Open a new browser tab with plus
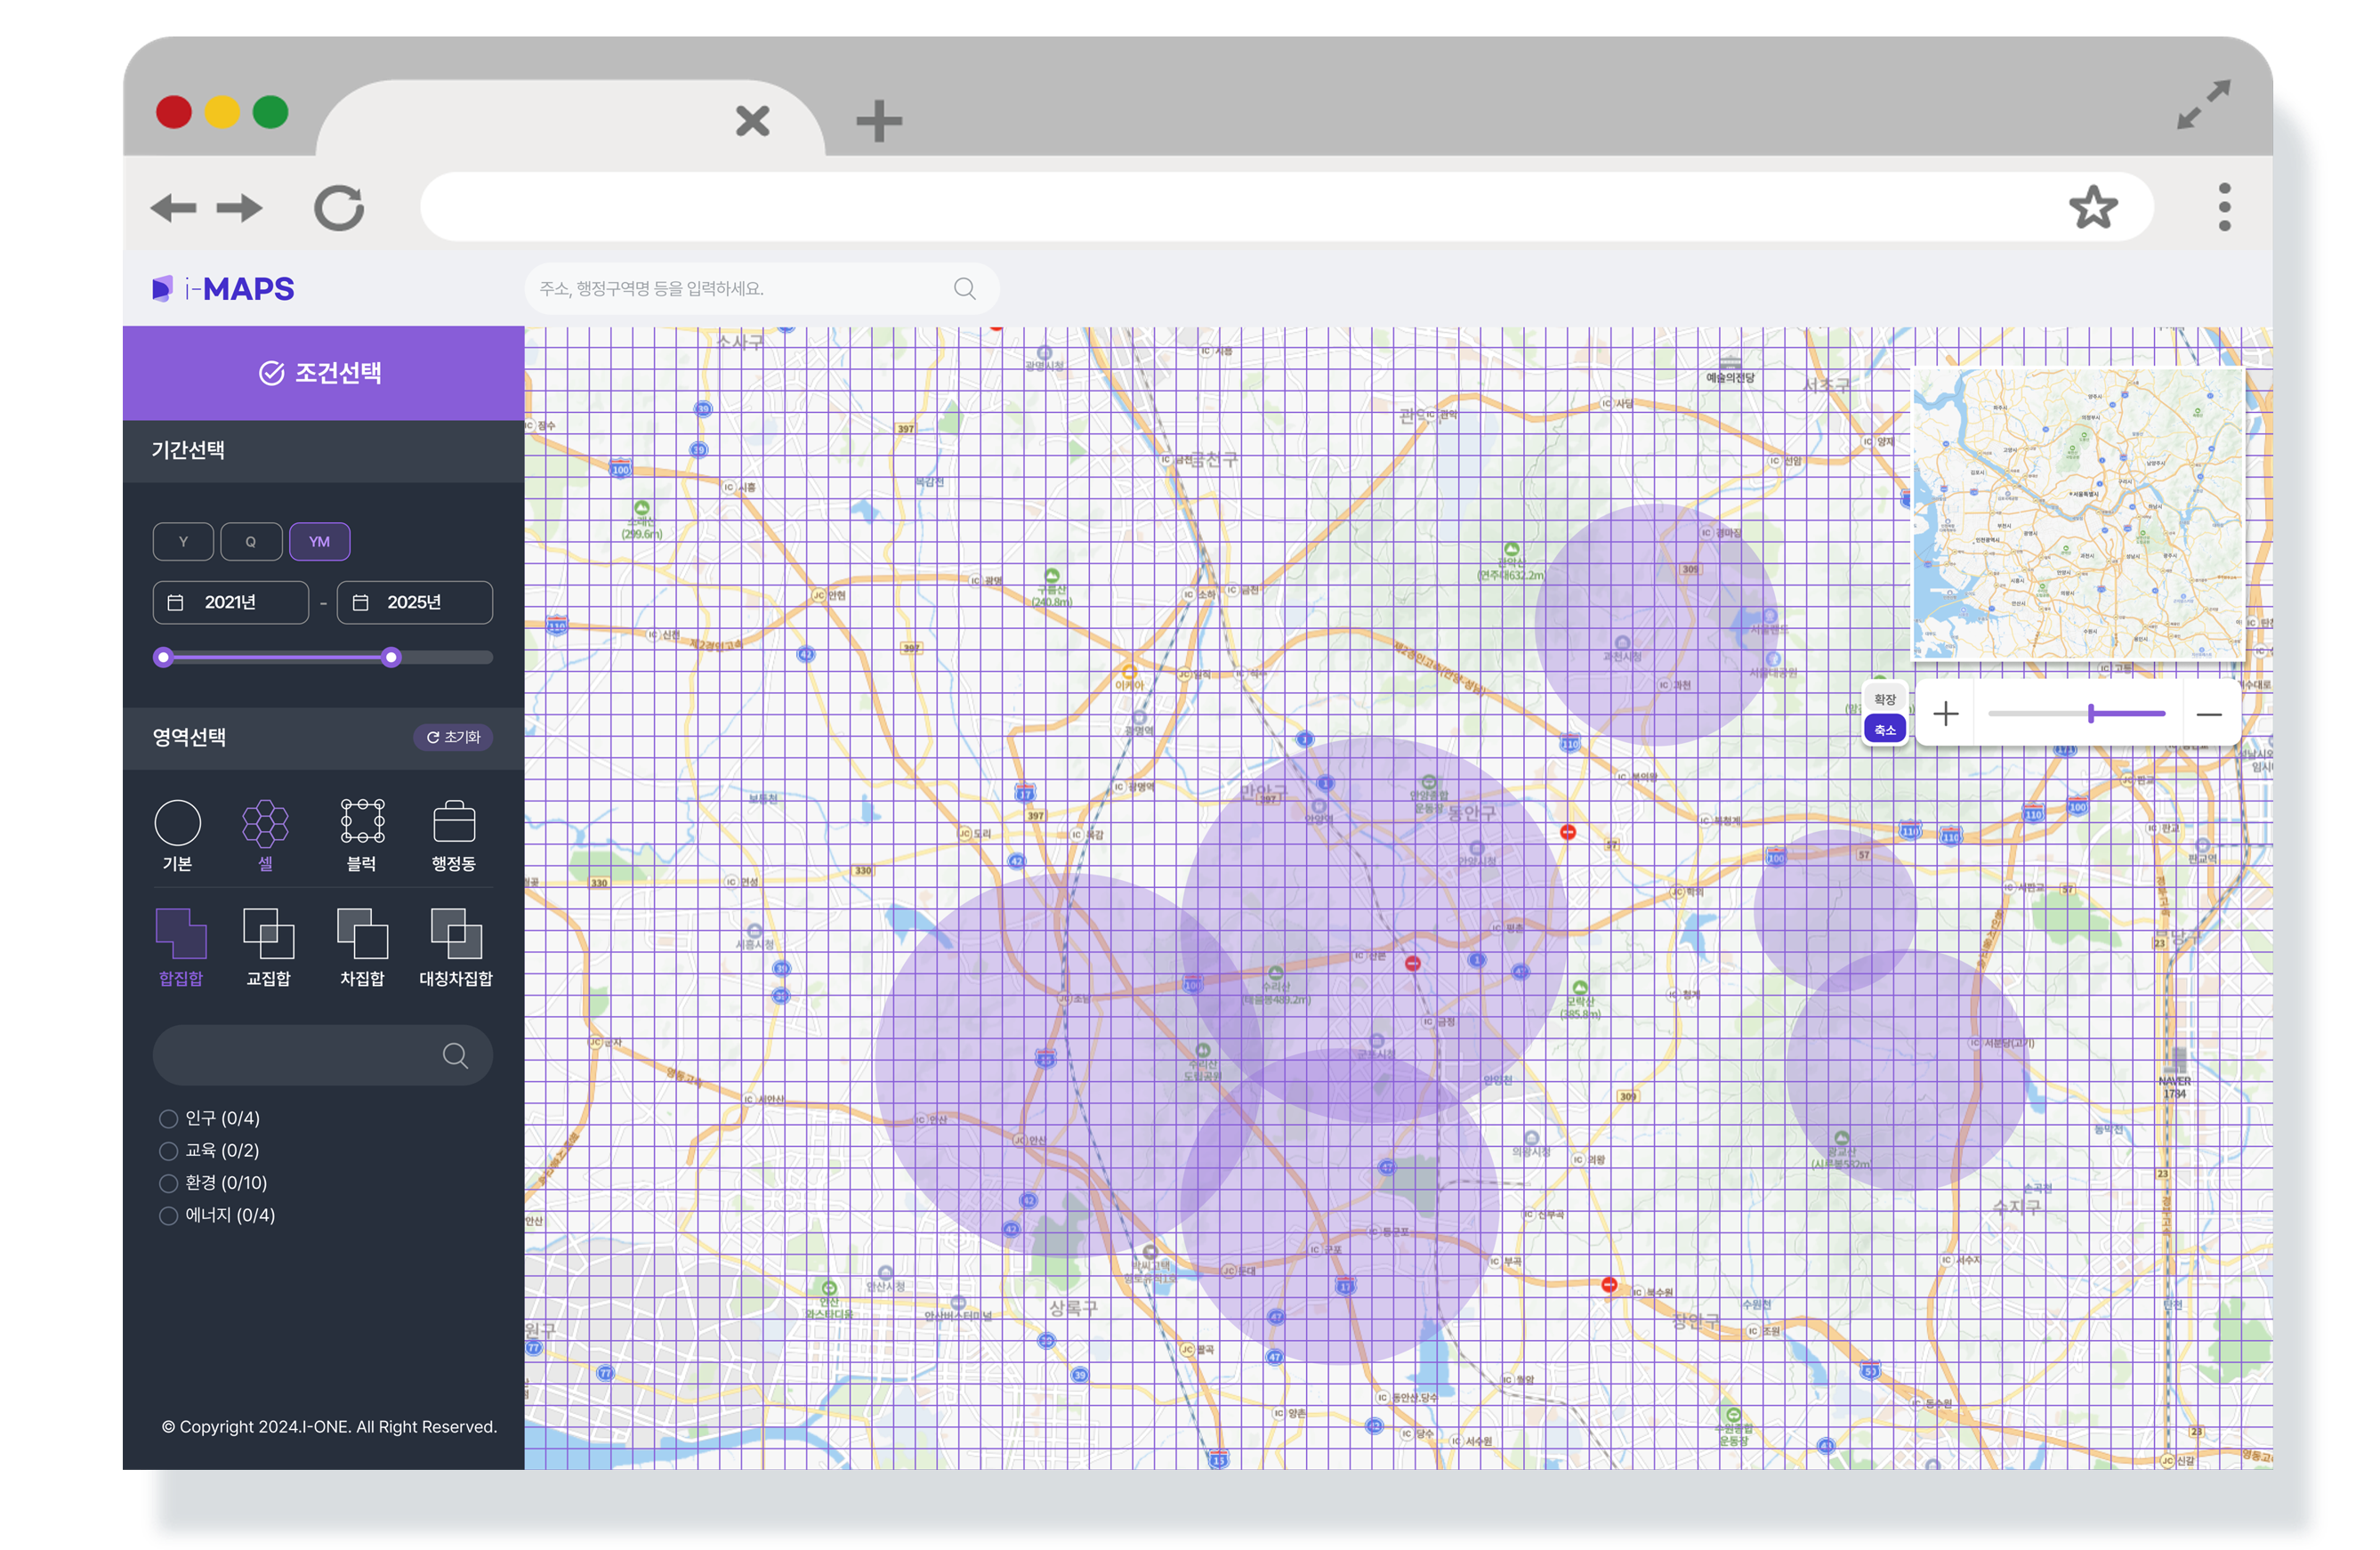The width and height of the screenshot is (2380, 1550). pos(879,121)
